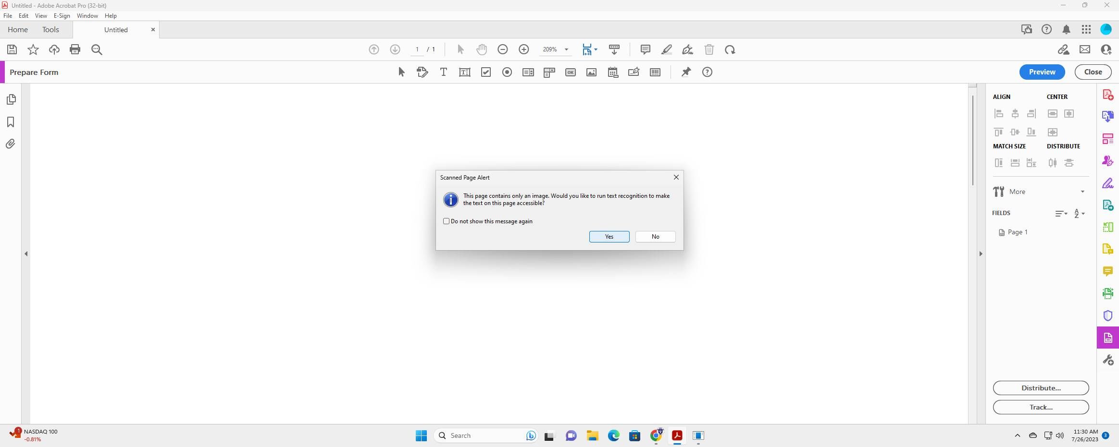The image size is (1119, 447).
Task: Select the radio button field tool
Action: [507, 72]
